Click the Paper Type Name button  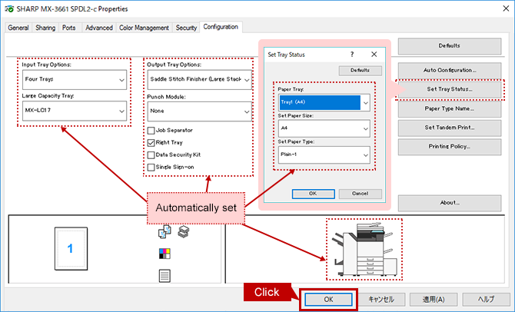point(450,108)
